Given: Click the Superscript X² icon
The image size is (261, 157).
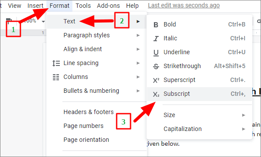Looking at the screenshot, I should [x=156, y=80].
